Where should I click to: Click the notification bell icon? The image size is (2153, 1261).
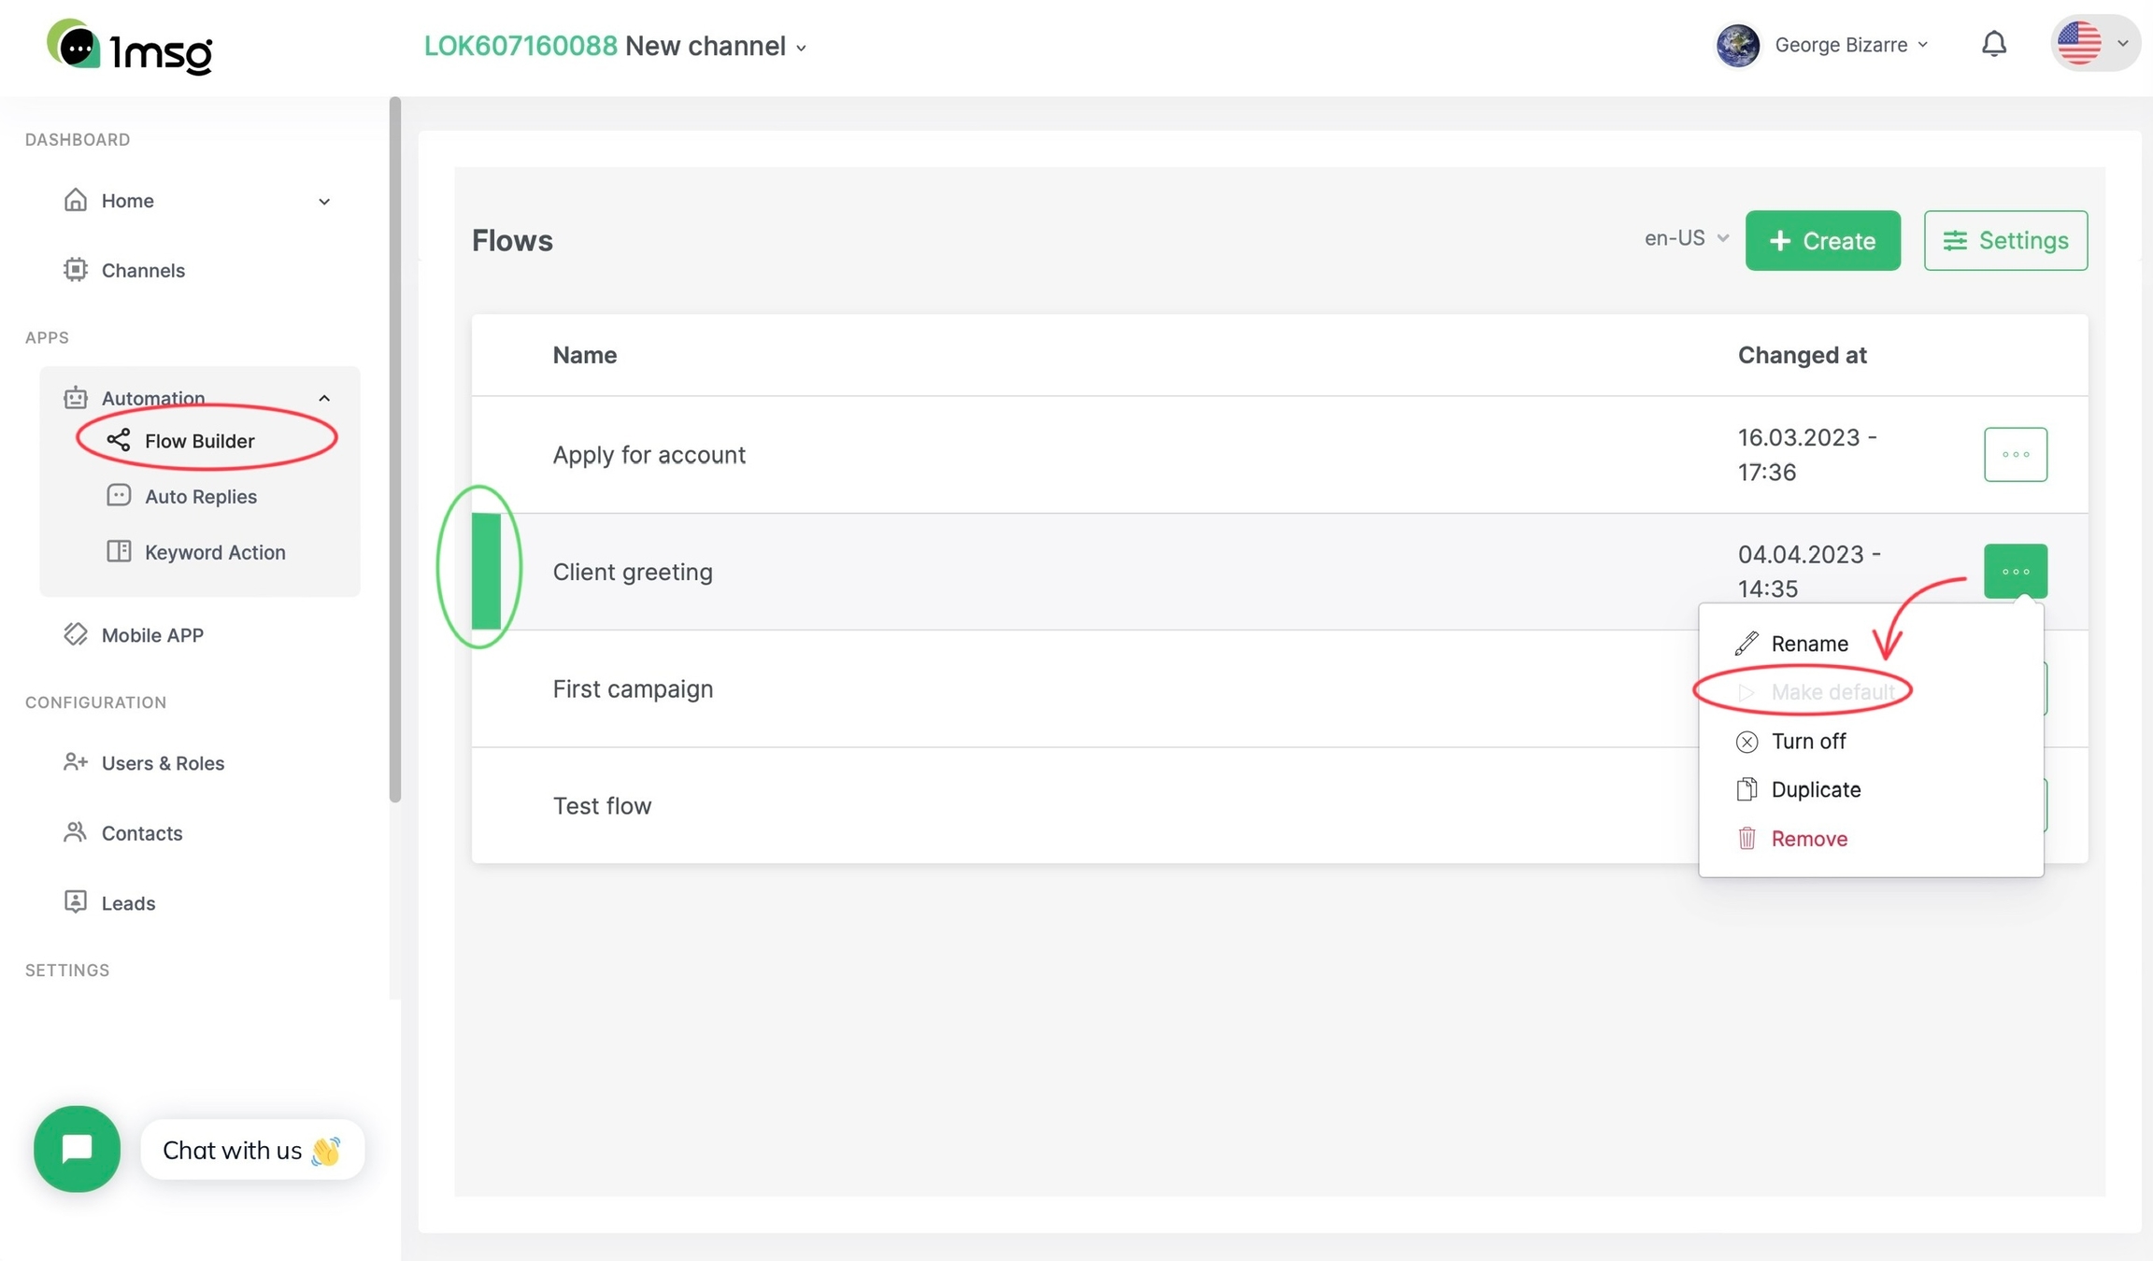click(1993, 44)
